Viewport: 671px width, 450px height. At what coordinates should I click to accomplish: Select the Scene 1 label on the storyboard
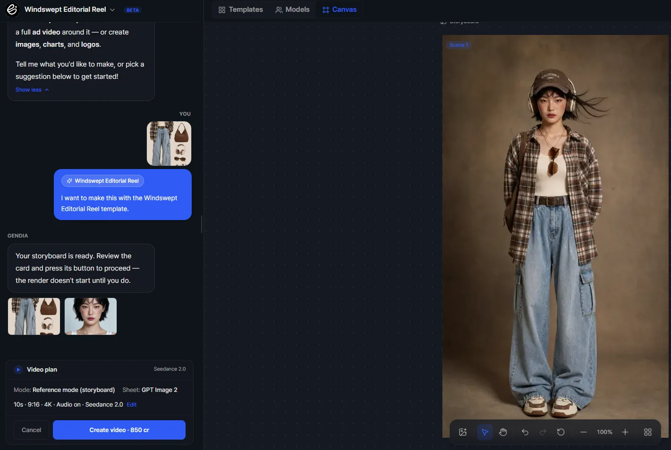(x=459, y=45)
